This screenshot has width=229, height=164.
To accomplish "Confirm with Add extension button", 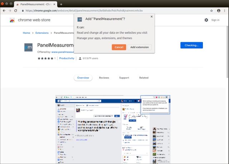I will (140, 47).
